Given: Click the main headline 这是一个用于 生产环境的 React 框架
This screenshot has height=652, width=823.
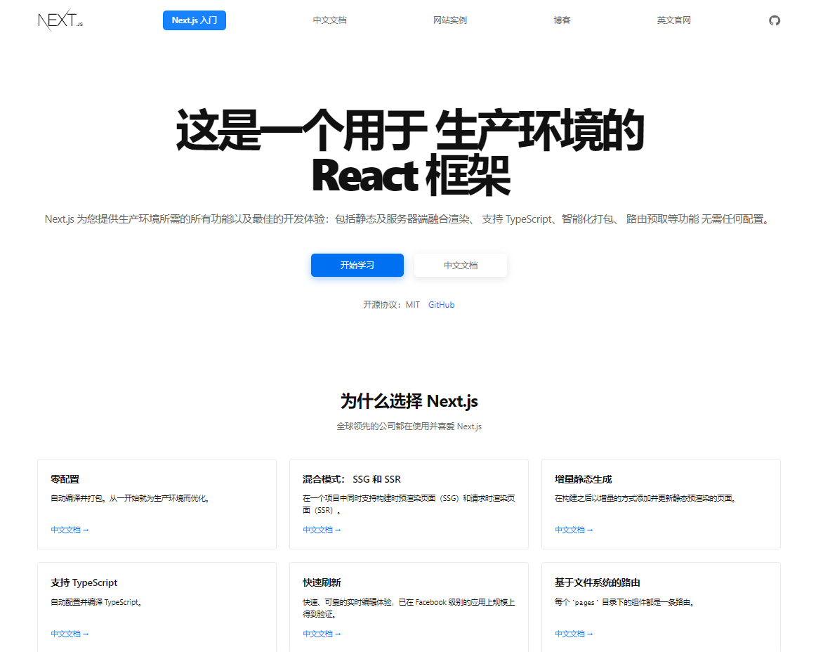Looking at the screenshot, I should tap(410, 152).
